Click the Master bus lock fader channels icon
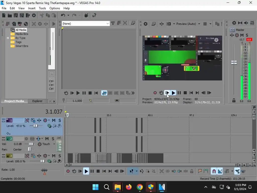Viewport: 257px width, 193px height. click(x=234, y=101)
